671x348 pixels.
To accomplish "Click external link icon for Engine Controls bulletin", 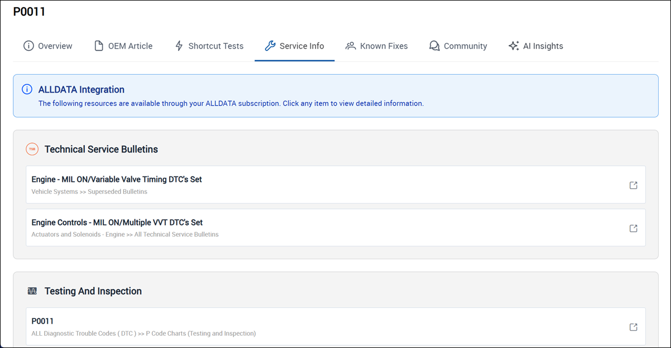I will tap(633, 228).
